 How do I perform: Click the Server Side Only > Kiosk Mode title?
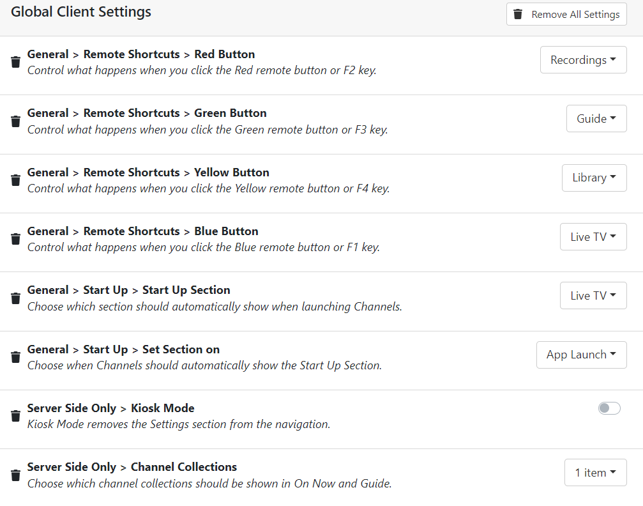tap(110, 408)
